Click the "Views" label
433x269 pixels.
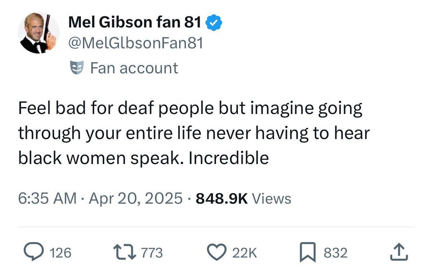pyautogui.click(x=271, y=199)
